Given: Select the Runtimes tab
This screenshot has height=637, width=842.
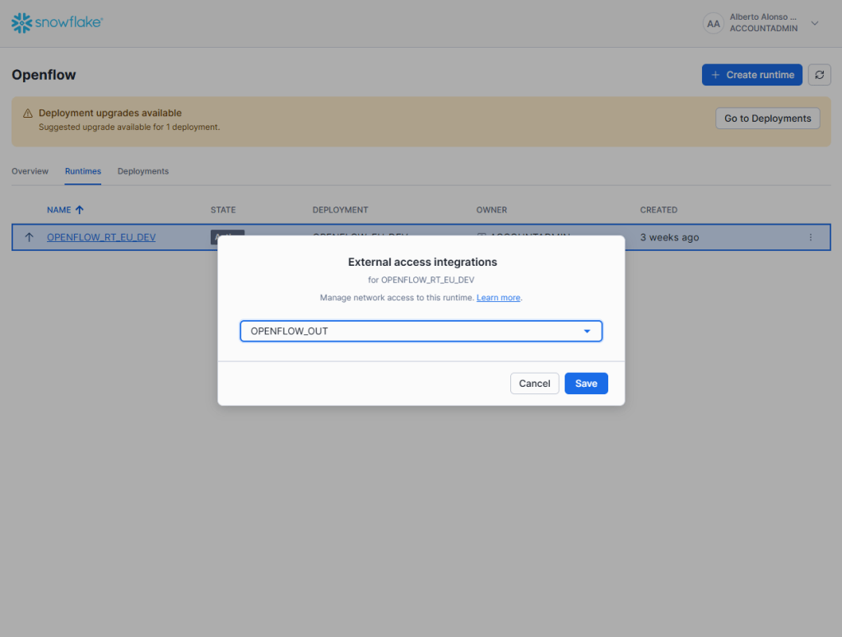Looking at the screenshot, I should [83, 171].
